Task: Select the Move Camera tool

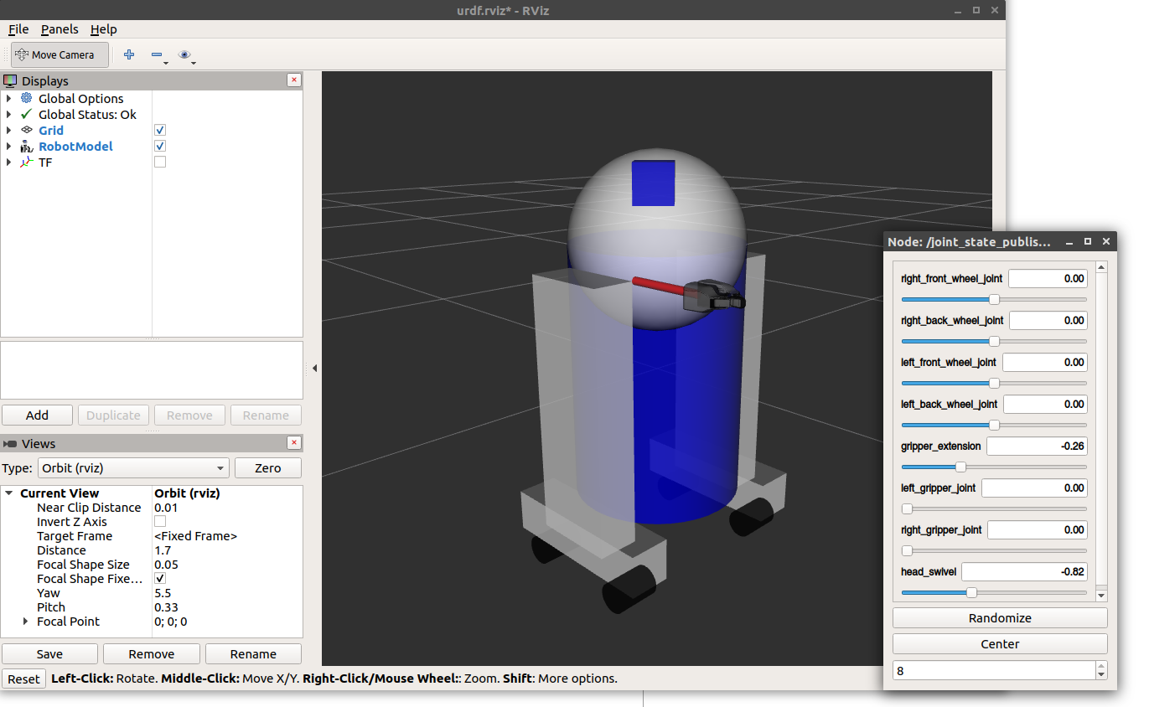Action: click(x=60, y=55)
